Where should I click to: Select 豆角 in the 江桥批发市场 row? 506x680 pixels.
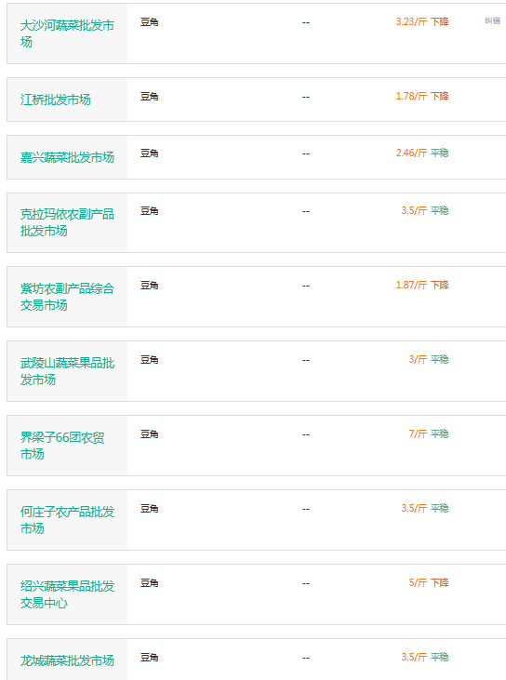[149, 96]
